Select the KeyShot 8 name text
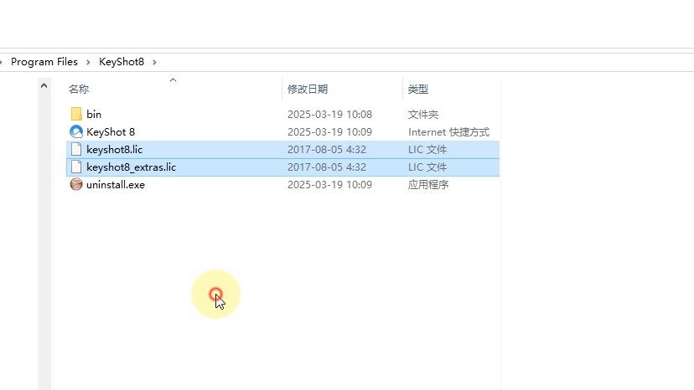 pos(111,132)
